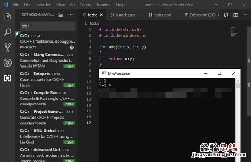Install the C/C++ Advanced Lint extension
Viewport: 251px width, 162px height.
(69, 160)
